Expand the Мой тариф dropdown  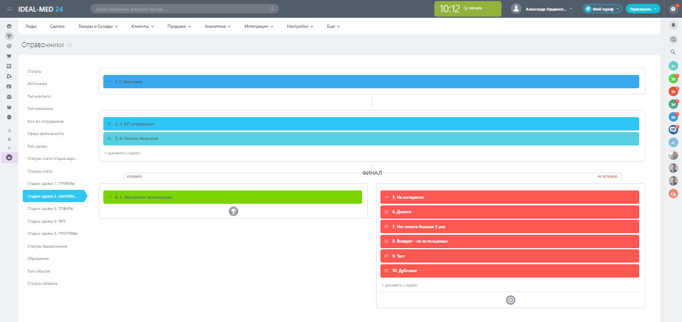(x=602, y=9)
